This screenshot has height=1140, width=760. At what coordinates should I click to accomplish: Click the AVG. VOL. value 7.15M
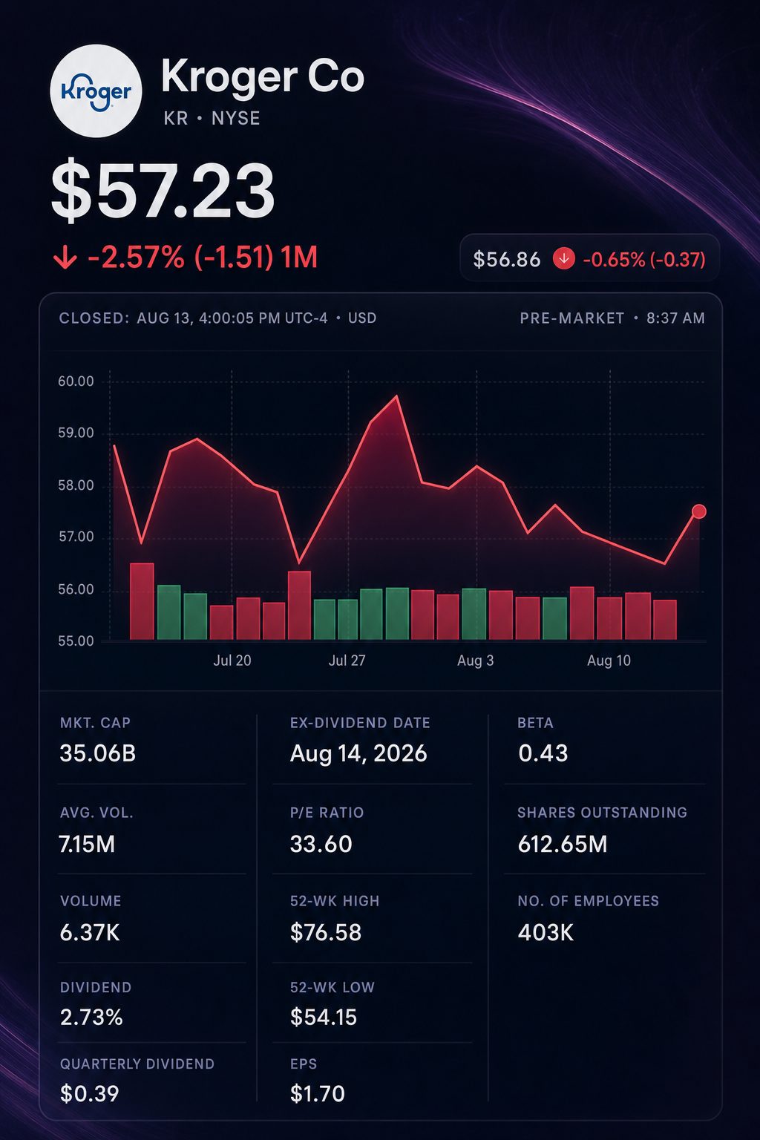[x=87, y=845]
